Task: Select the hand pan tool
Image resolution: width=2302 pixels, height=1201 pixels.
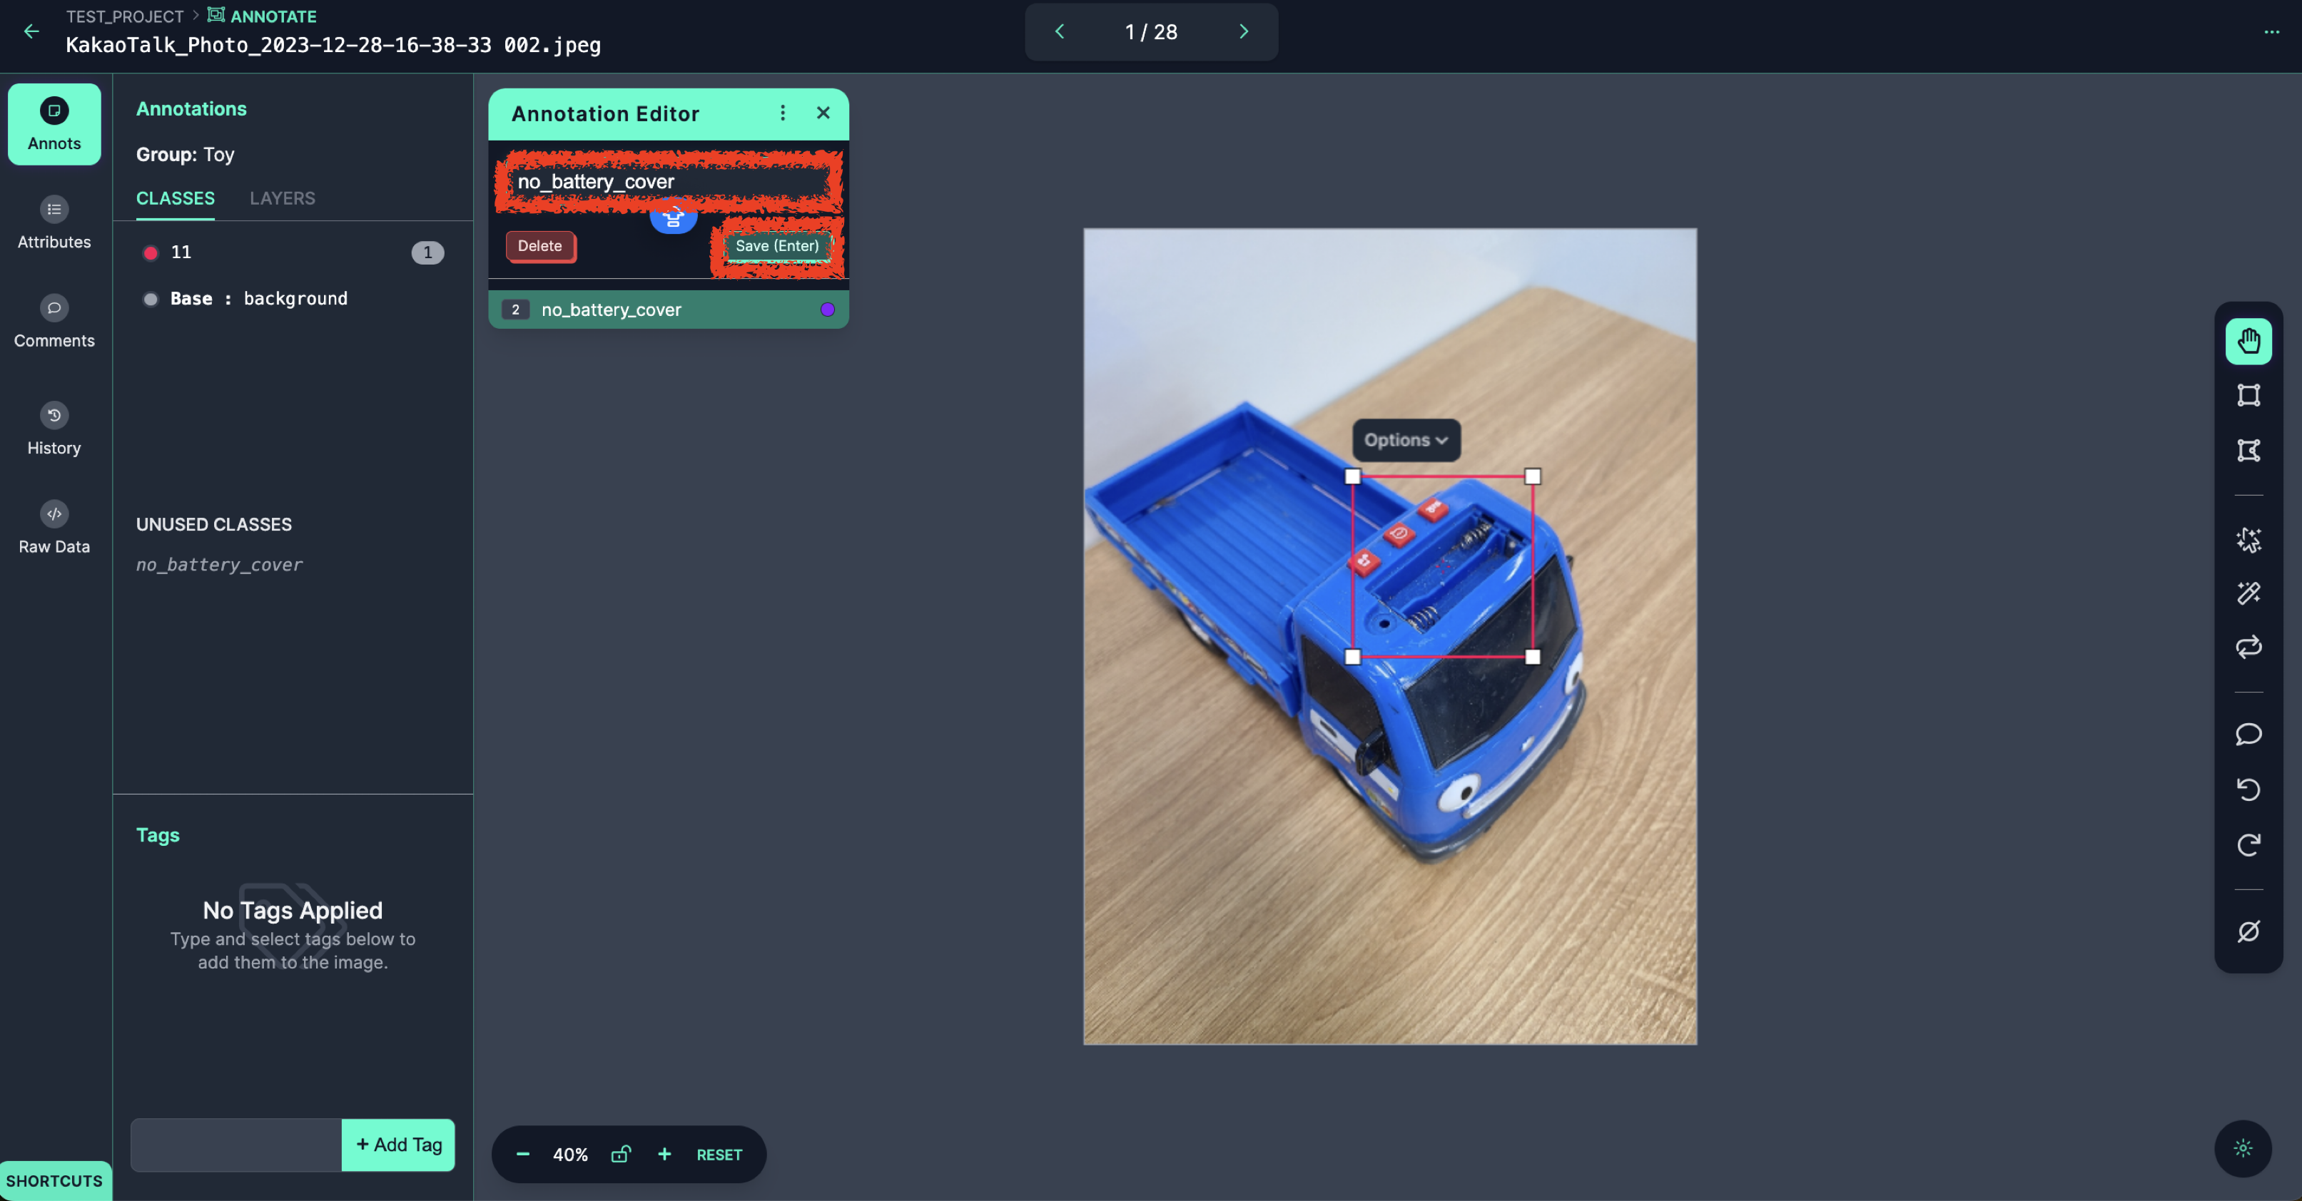Action: pyautogui.click(x=2248, y=341)
